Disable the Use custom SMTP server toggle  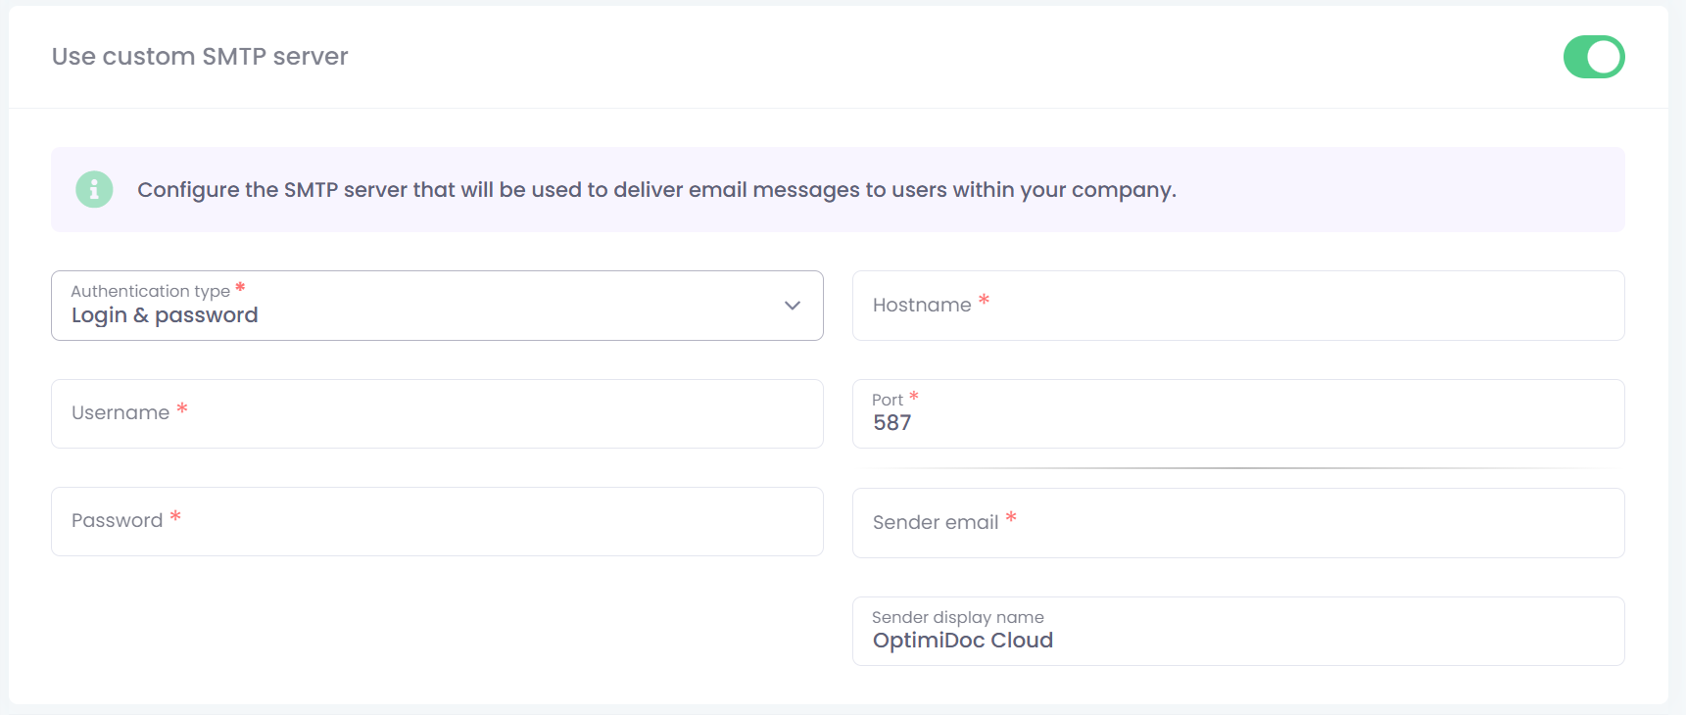tap(1593, 57)
